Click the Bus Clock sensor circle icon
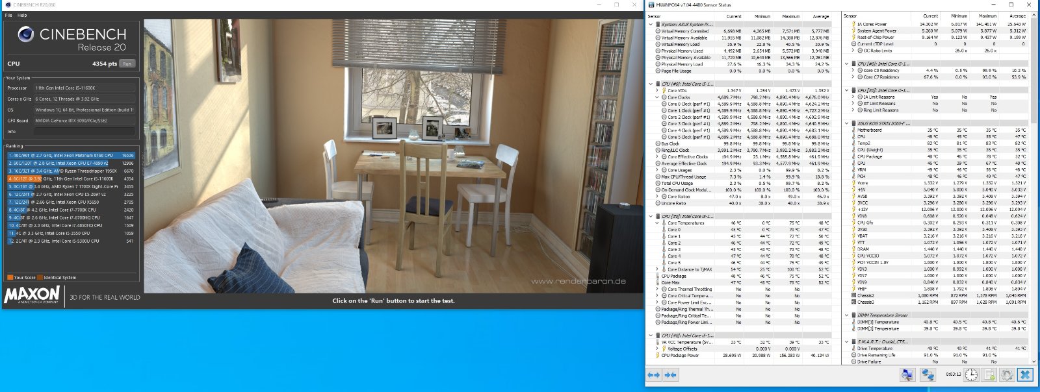Image resolution: width=1040 pixels, height=392 pixels. (658, 143)
